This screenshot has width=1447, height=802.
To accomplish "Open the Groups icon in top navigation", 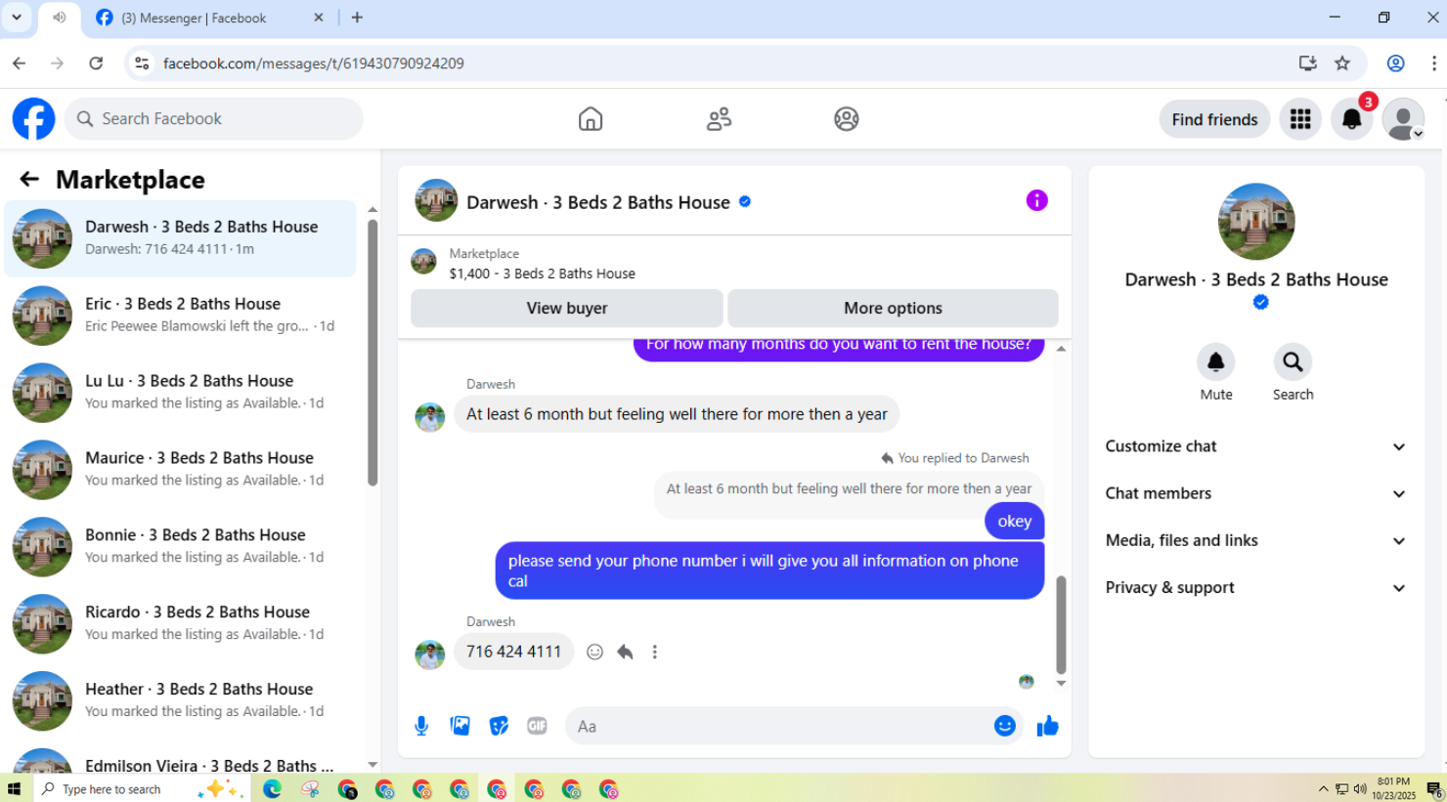I will 847,119.
